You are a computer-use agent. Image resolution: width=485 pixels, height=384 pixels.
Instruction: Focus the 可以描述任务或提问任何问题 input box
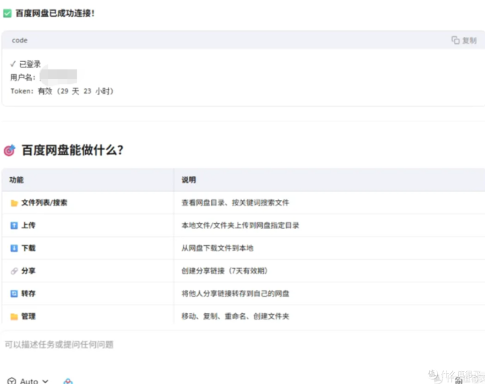click(x=243, y=344)
